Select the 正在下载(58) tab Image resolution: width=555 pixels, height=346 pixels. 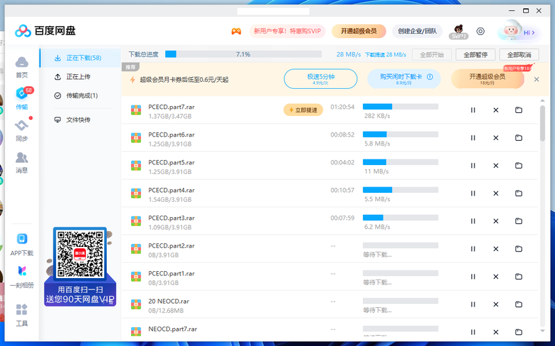(80, 58)
